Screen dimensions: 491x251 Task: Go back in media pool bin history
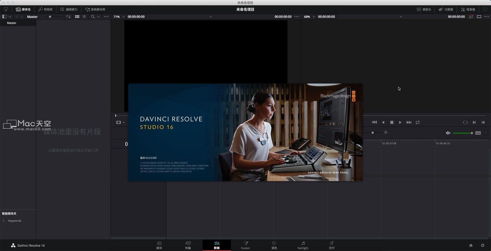[x=16, y=17]
